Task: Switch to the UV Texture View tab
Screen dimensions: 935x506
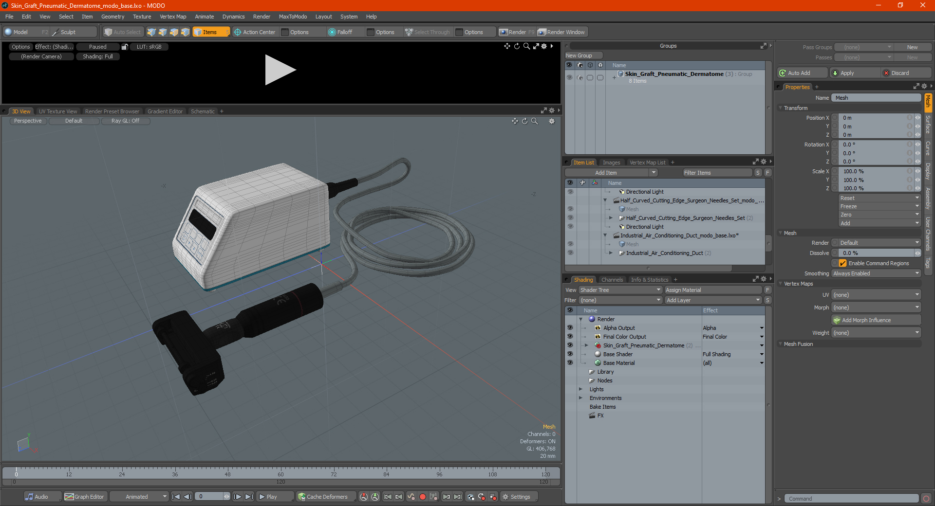Action: [x=58, y=111]
